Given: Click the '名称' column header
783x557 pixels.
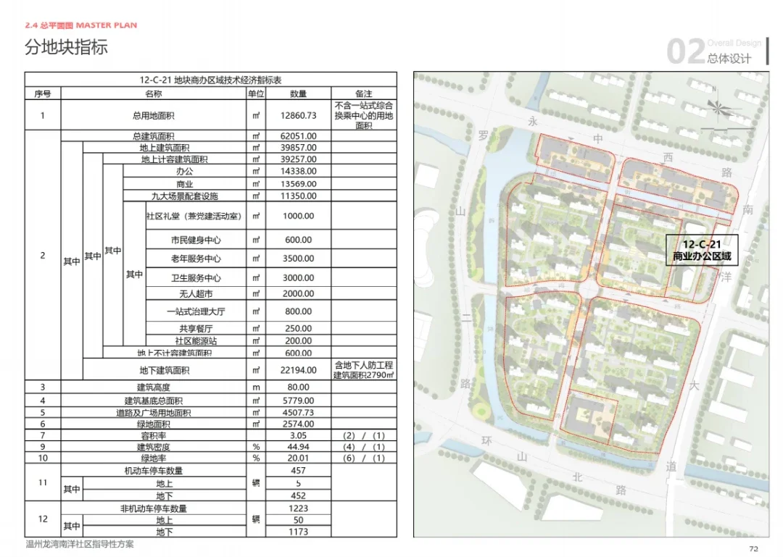Looking at the screenshot, I should click(x=153, y=93).
